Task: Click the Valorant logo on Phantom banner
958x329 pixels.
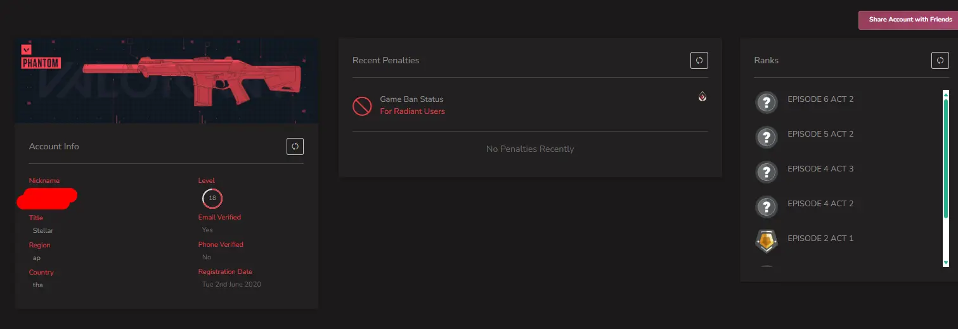Action: (27, 49)
